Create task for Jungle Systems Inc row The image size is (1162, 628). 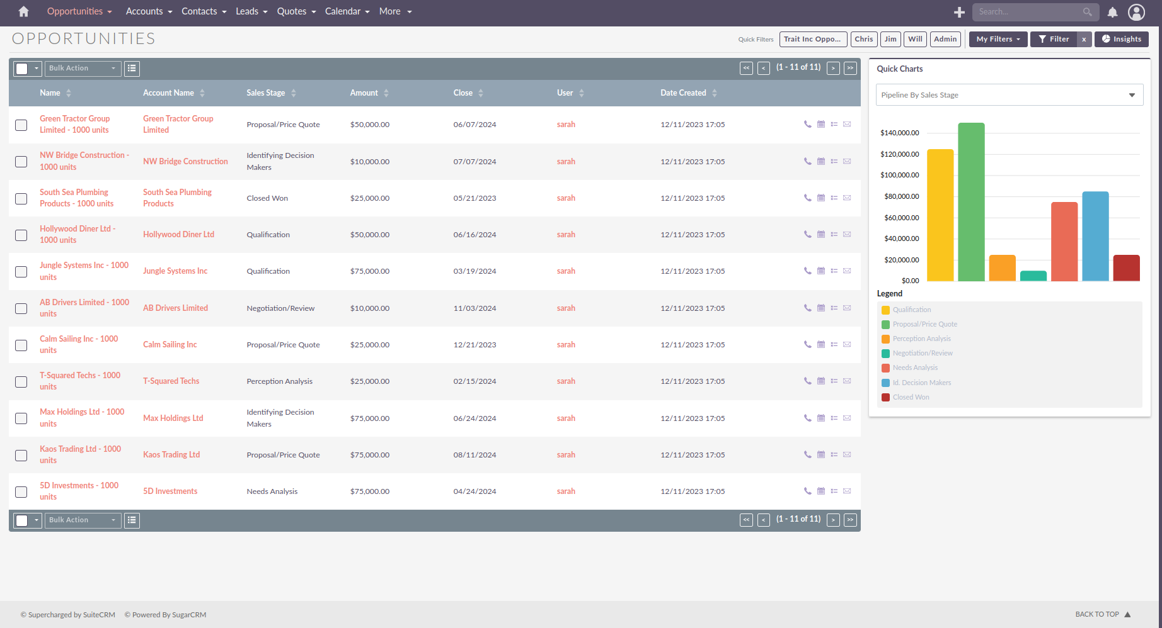834,271
